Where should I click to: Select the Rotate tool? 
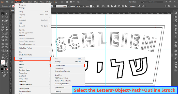[x=3, y=34]
